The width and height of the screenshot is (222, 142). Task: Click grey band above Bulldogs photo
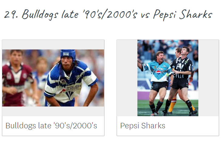point(53,45)
